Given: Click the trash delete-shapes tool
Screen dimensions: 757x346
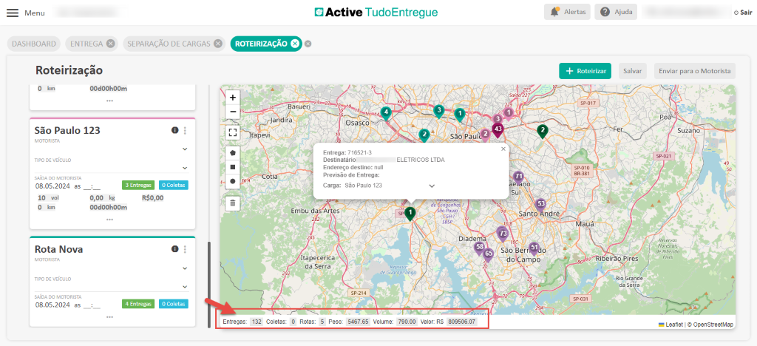Looking at the screenshot, I should point(233,203).
